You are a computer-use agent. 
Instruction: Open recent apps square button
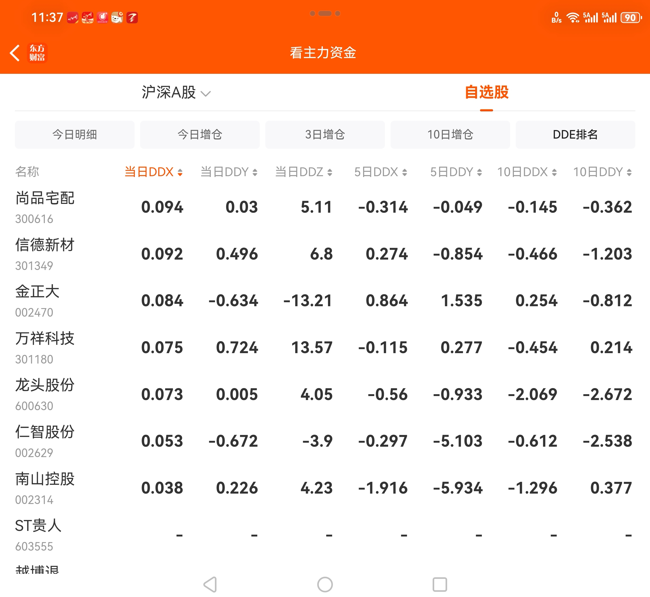click(440, 584)
